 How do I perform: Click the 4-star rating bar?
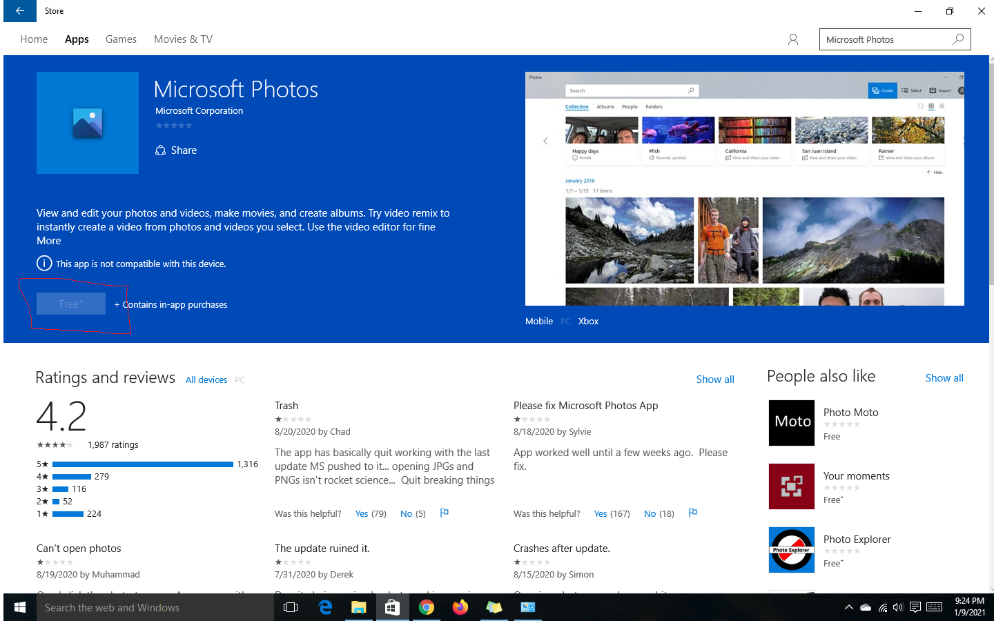pyautogui.click(x=72, y=477)
